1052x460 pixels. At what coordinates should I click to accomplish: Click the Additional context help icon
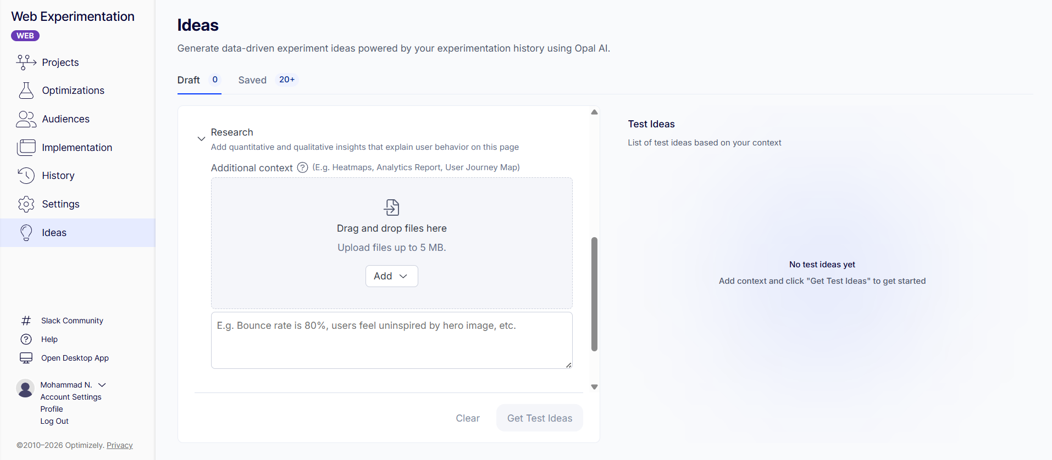pyautogui.click(x=302, y=167)
